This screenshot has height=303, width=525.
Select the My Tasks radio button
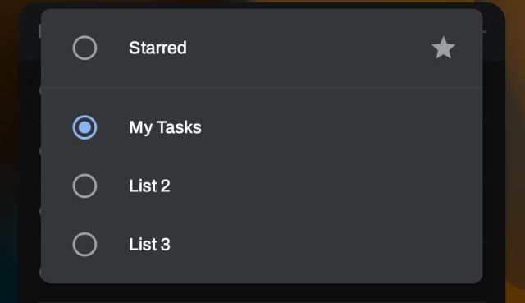coord(84,127)
